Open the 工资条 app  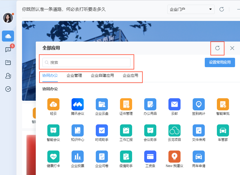[x=150, y=157]
